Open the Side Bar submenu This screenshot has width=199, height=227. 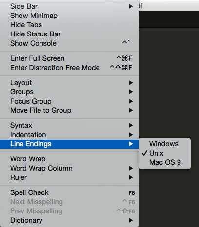[69, 6]
